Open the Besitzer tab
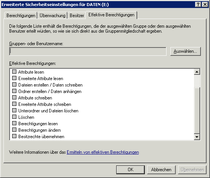The width and height of the screenshot is (210, 178). pyautogui.click(x=77, y=16)
